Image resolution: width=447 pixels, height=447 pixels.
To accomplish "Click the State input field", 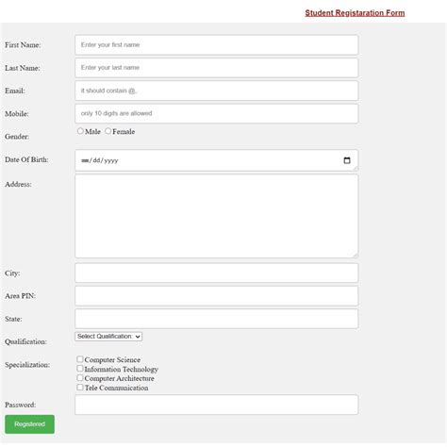I will click(216, 319).
